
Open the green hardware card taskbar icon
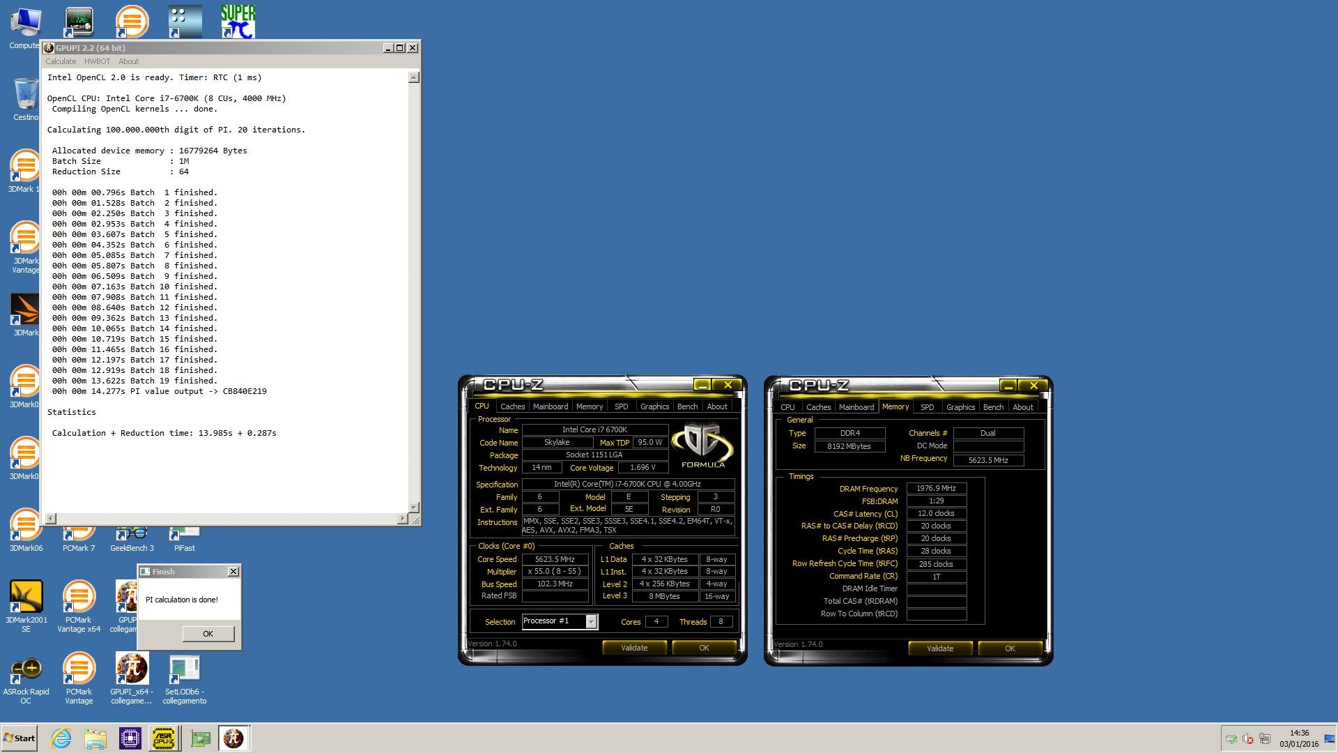(x=200, y=738)
